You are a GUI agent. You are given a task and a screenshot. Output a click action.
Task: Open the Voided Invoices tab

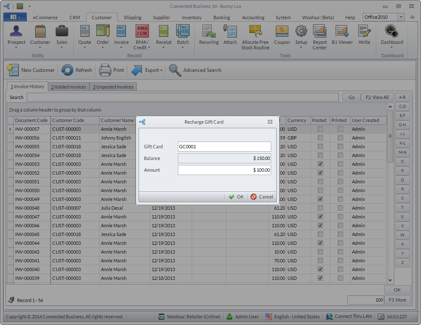pos(69,87)
